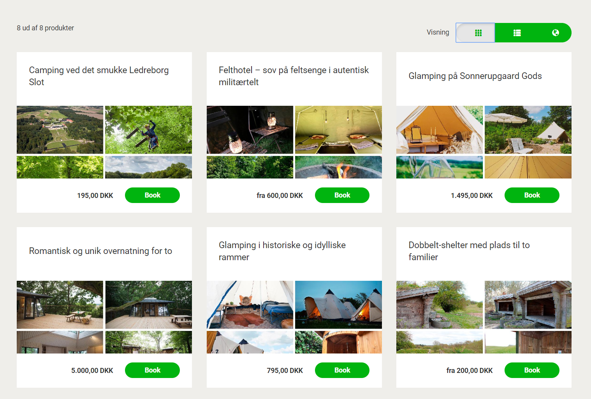
Task: Book the Felthotel militærtelt stay
Action: 342,195
